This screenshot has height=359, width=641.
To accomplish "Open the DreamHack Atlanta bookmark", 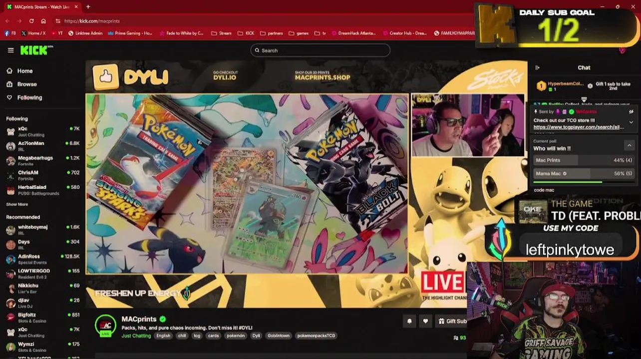I will (353, 33).
